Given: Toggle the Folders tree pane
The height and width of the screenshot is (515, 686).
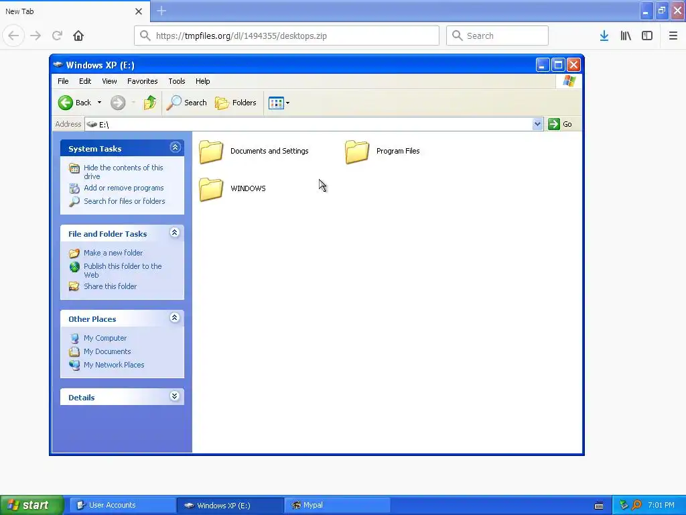Looking at the screenshot, I should click(x=236, y=103).
